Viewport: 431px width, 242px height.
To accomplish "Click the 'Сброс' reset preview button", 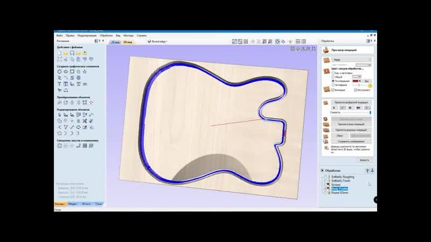I will (340, 136).
